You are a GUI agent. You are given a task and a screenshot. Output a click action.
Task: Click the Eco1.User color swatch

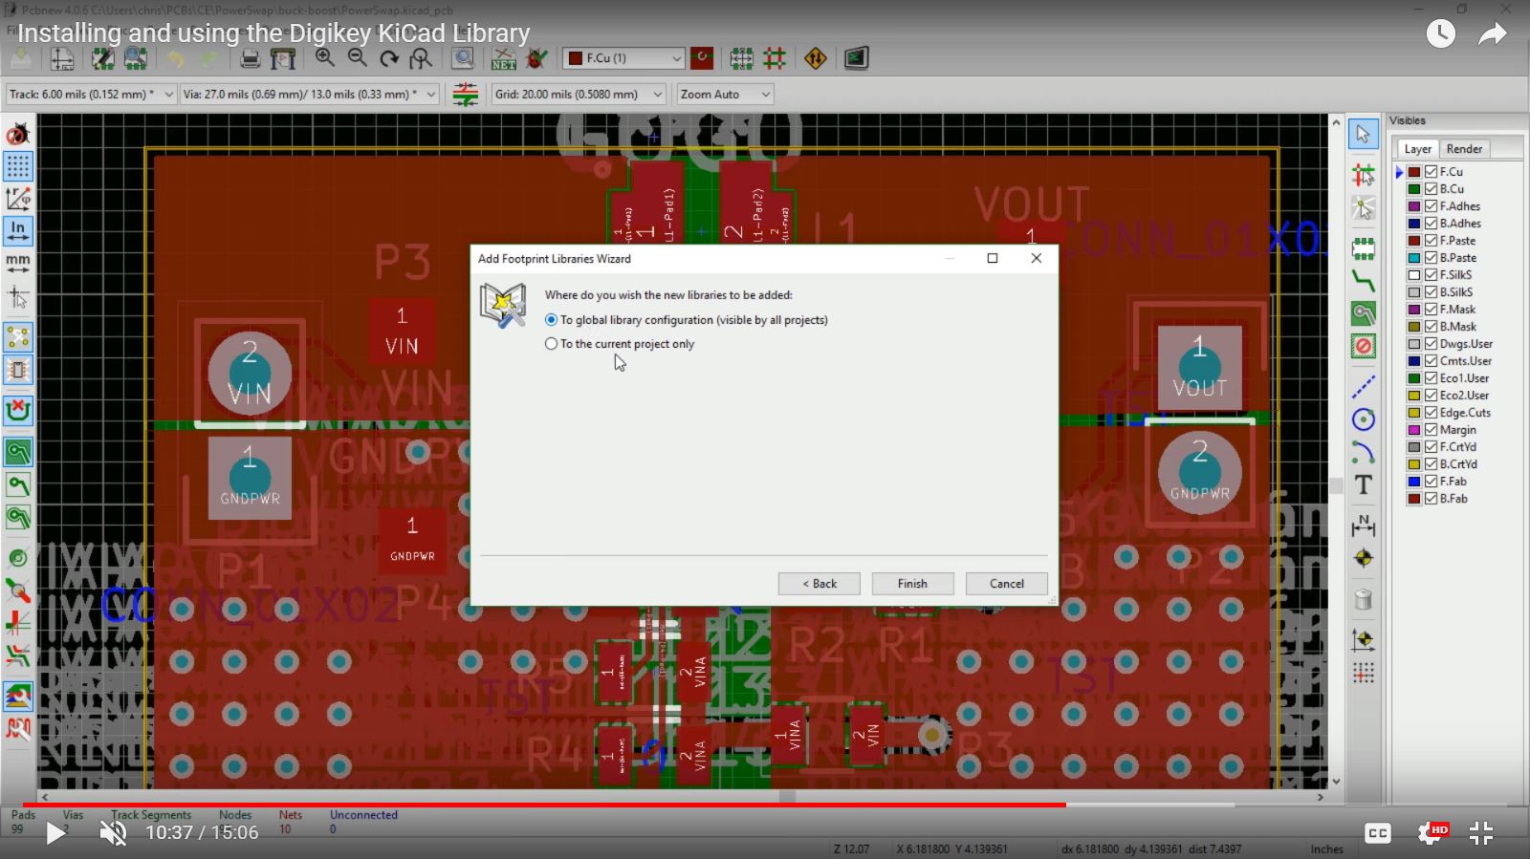(x=1413, y=378)
